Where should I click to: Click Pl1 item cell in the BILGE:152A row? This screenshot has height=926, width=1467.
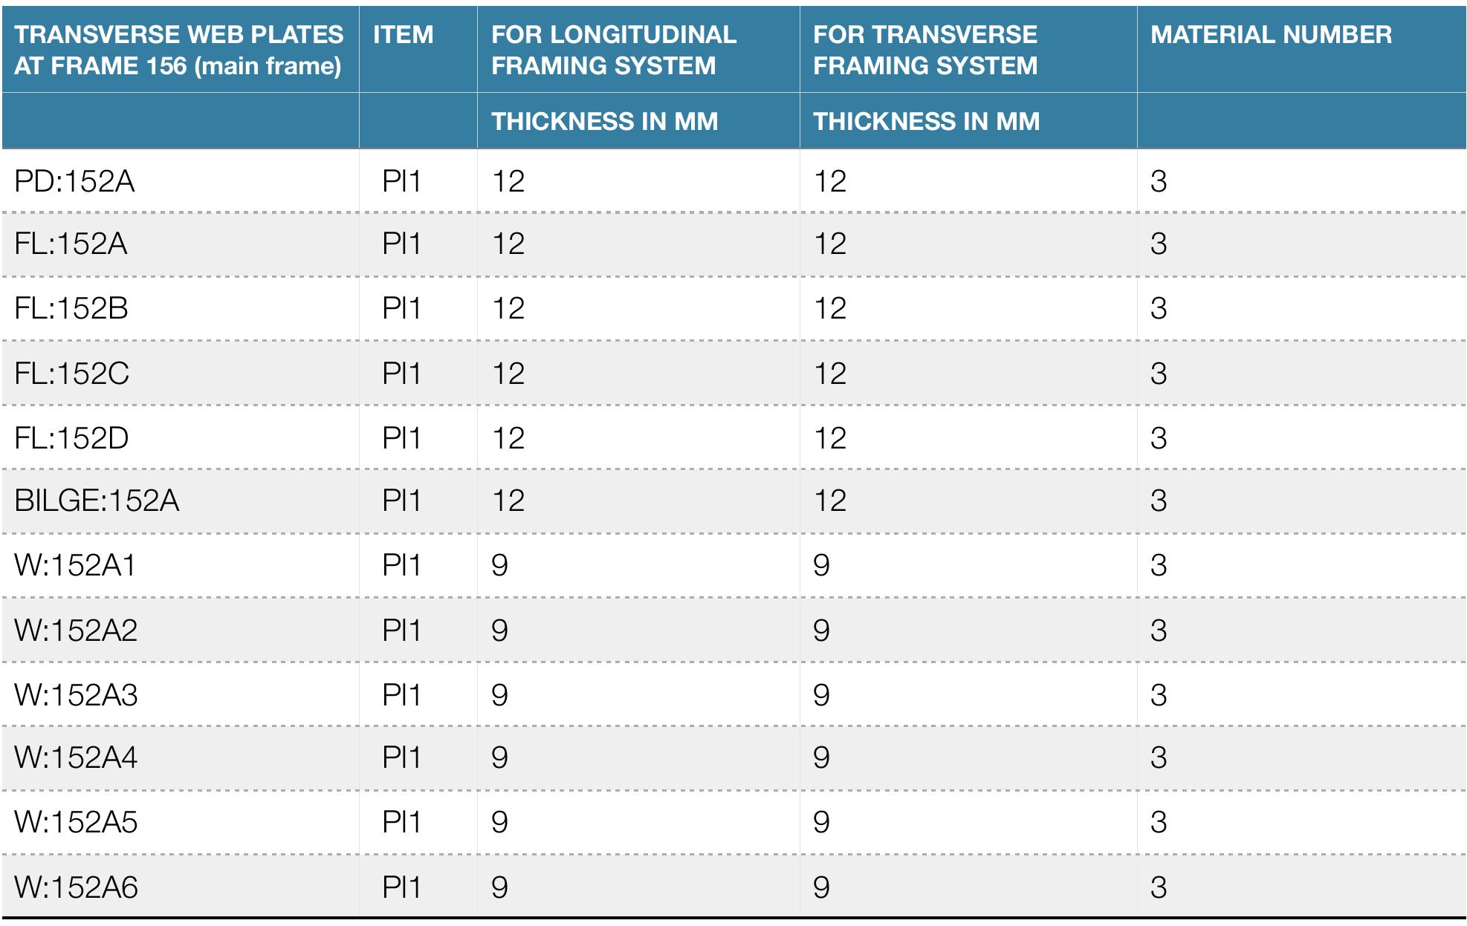point(401,501)
